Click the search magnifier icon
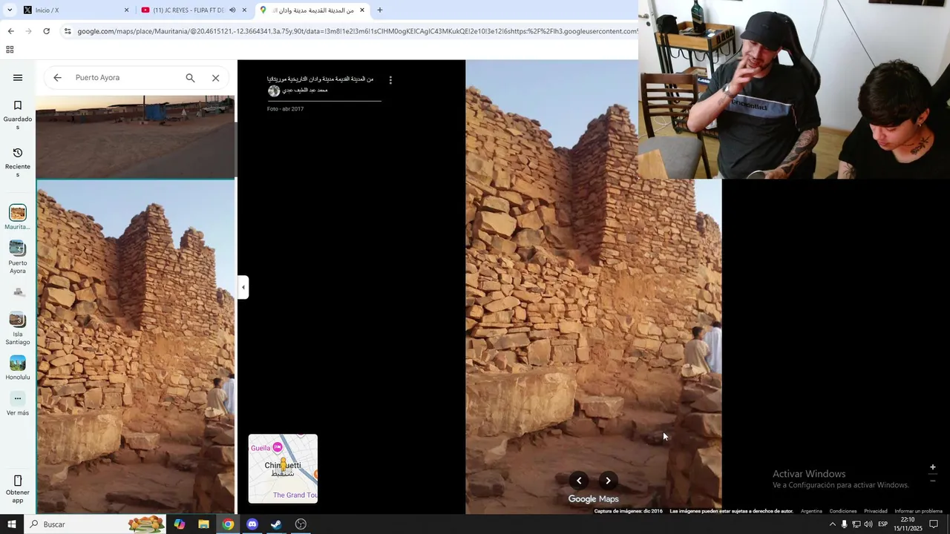950x534 pixels. (191, 78)
